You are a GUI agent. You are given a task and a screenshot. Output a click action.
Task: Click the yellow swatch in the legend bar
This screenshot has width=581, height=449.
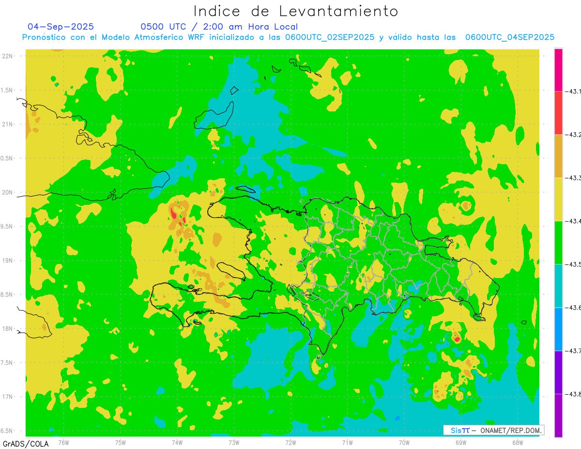[558, 199]
